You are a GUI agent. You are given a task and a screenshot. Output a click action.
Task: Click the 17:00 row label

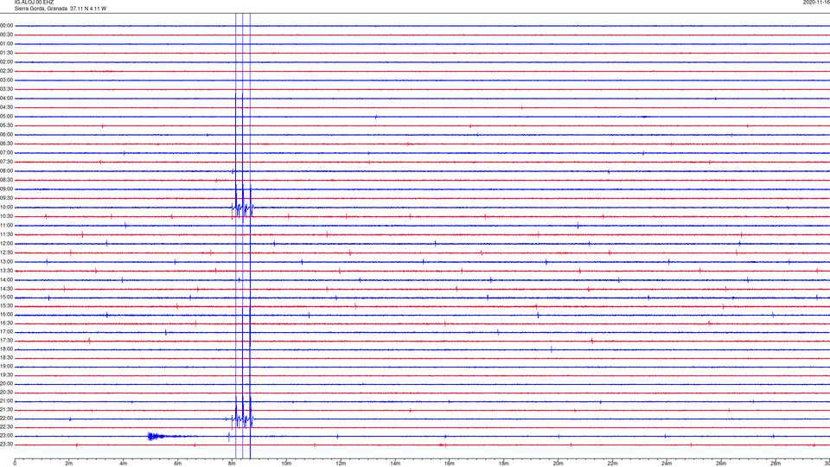[7, 332]
